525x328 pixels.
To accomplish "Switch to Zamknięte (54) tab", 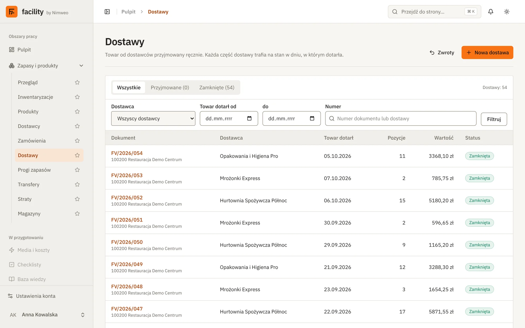I will pos(217,87).
